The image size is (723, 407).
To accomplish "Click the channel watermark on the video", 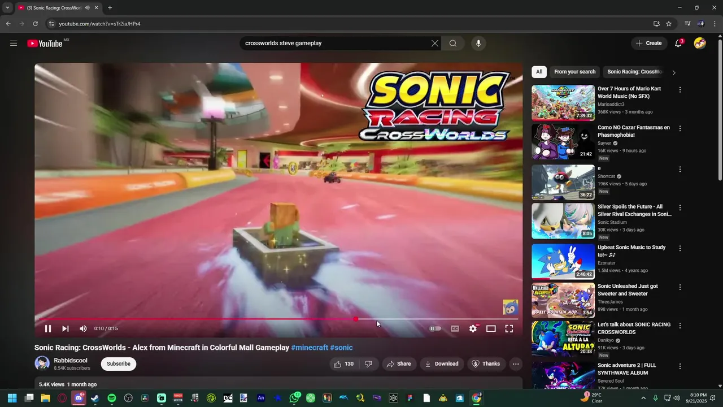I will [511, 308].
